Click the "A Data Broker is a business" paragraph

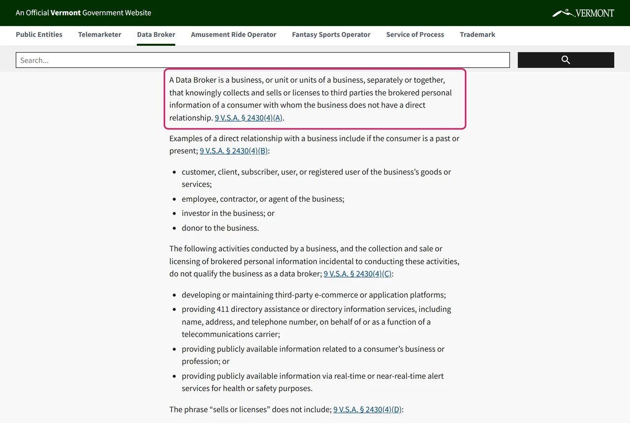pyautogui.click(x=311, y=99)
